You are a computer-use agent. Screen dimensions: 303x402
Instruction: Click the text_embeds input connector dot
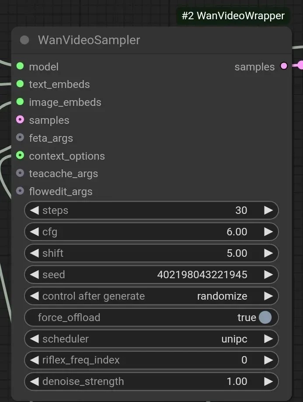pyautogui.click(x=20, y=84)
